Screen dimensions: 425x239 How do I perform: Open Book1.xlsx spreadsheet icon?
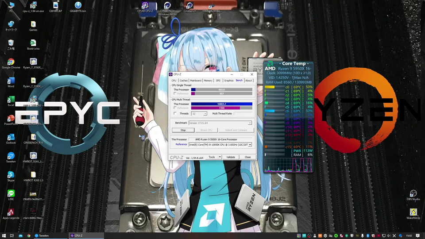click(33, 45)
